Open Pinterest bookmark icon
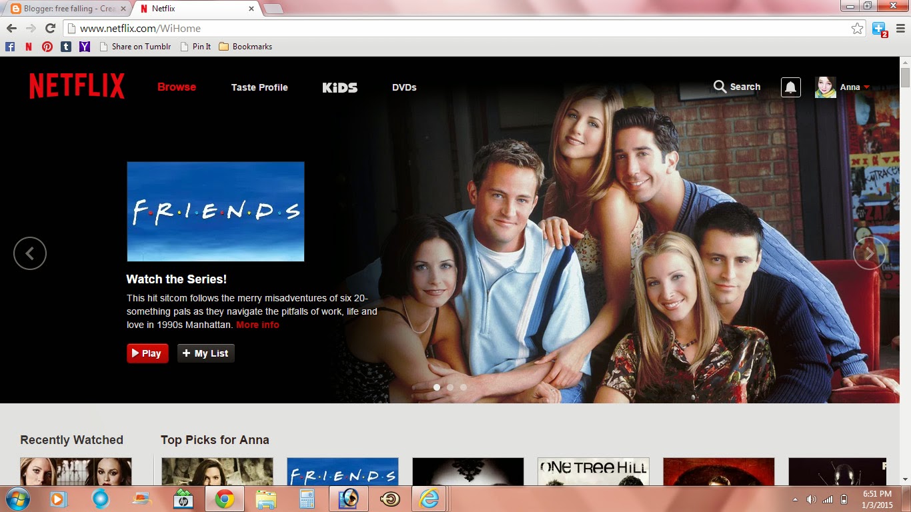This screenshot has height=512, width=911. pyautogui.click(x=47, y=47)
